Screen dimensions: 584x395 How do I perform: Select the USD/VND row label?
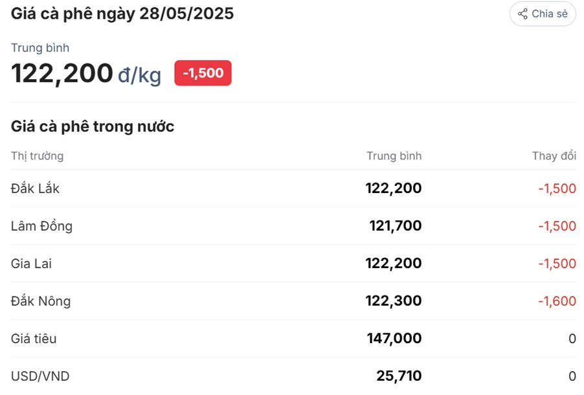(x=40, y=376)
